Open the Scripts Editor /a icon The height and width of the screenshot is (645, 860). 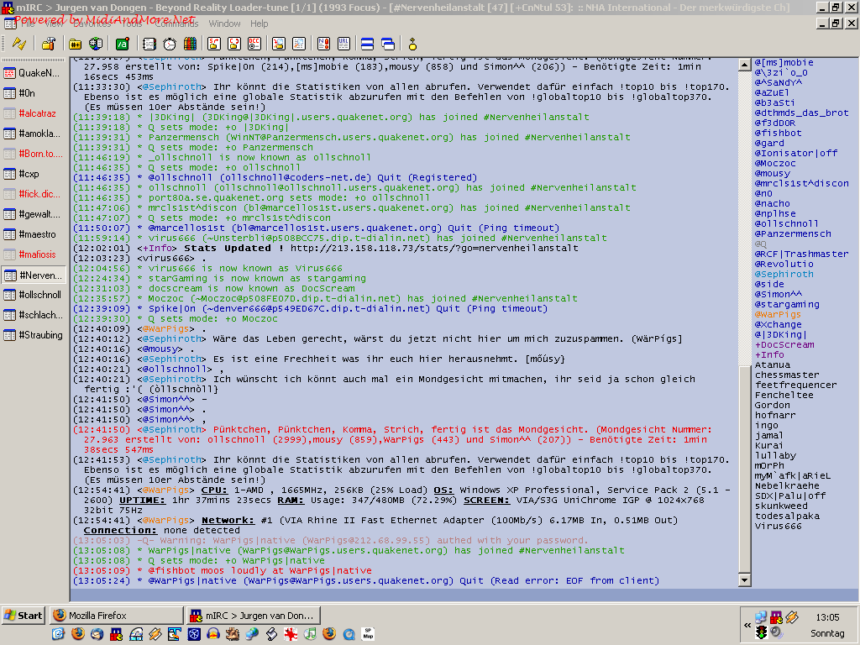click(x=123, y=44)
